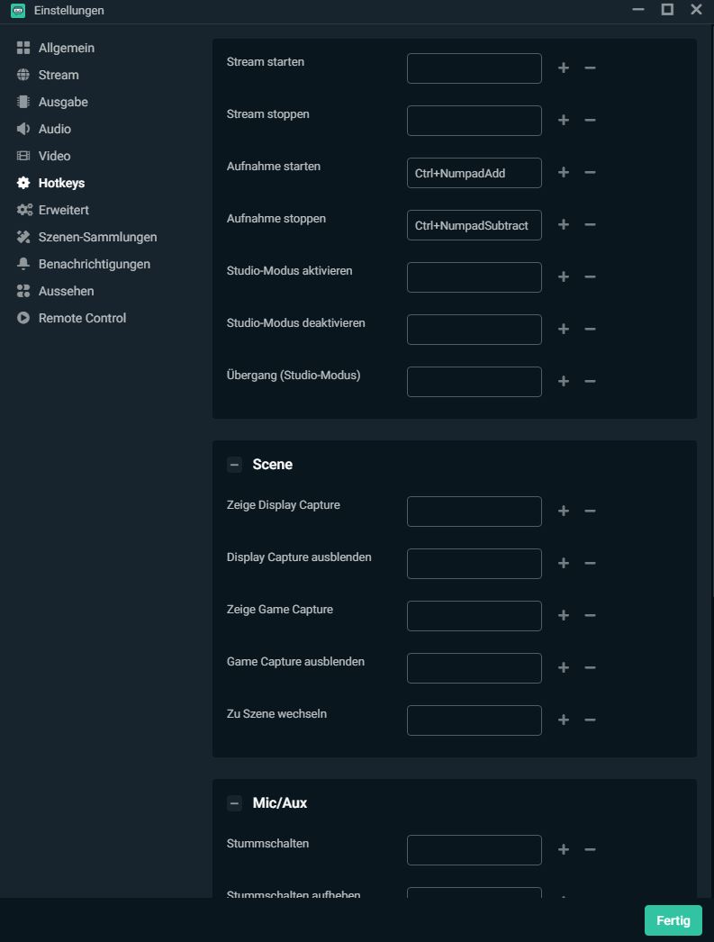714x942 pixels.
Task: Click the Streamlabs logo in title bar
Action: point(18,11)
